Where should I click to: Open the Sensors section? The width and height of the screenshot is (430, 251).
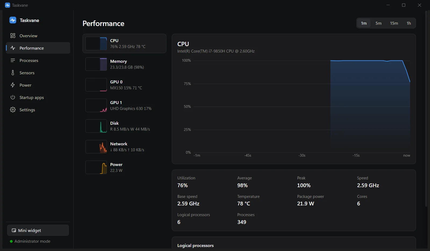tap(38, 73)
